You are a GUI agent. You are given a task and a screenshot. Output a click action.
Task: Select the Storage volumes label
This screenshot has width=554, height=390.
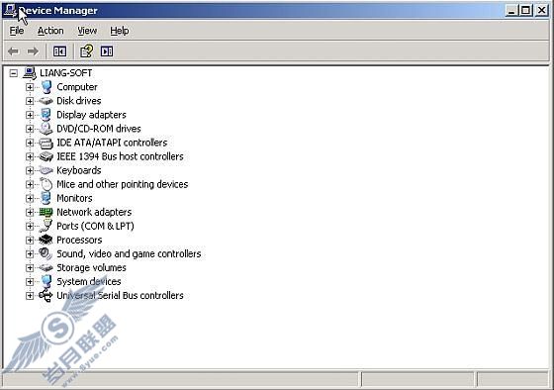[x=91, y=267]
